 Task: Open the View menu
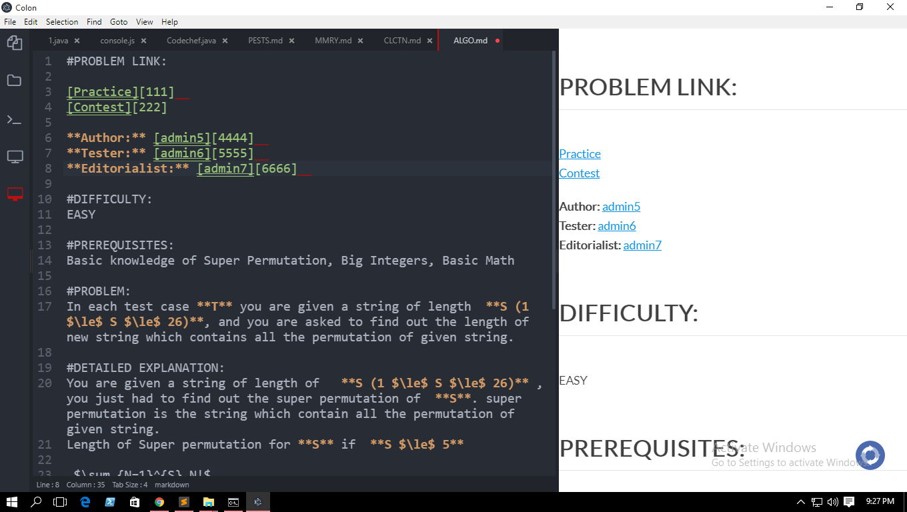pos(144,21)
